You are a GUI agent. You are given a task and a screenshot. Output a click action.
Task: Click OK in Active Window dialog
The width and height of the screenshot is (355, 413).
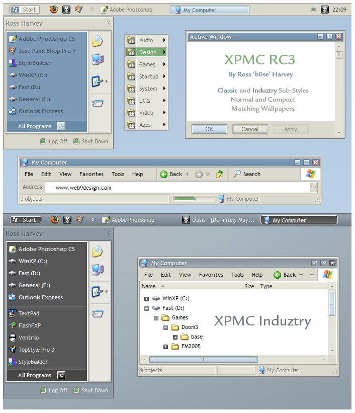[209, 129]
